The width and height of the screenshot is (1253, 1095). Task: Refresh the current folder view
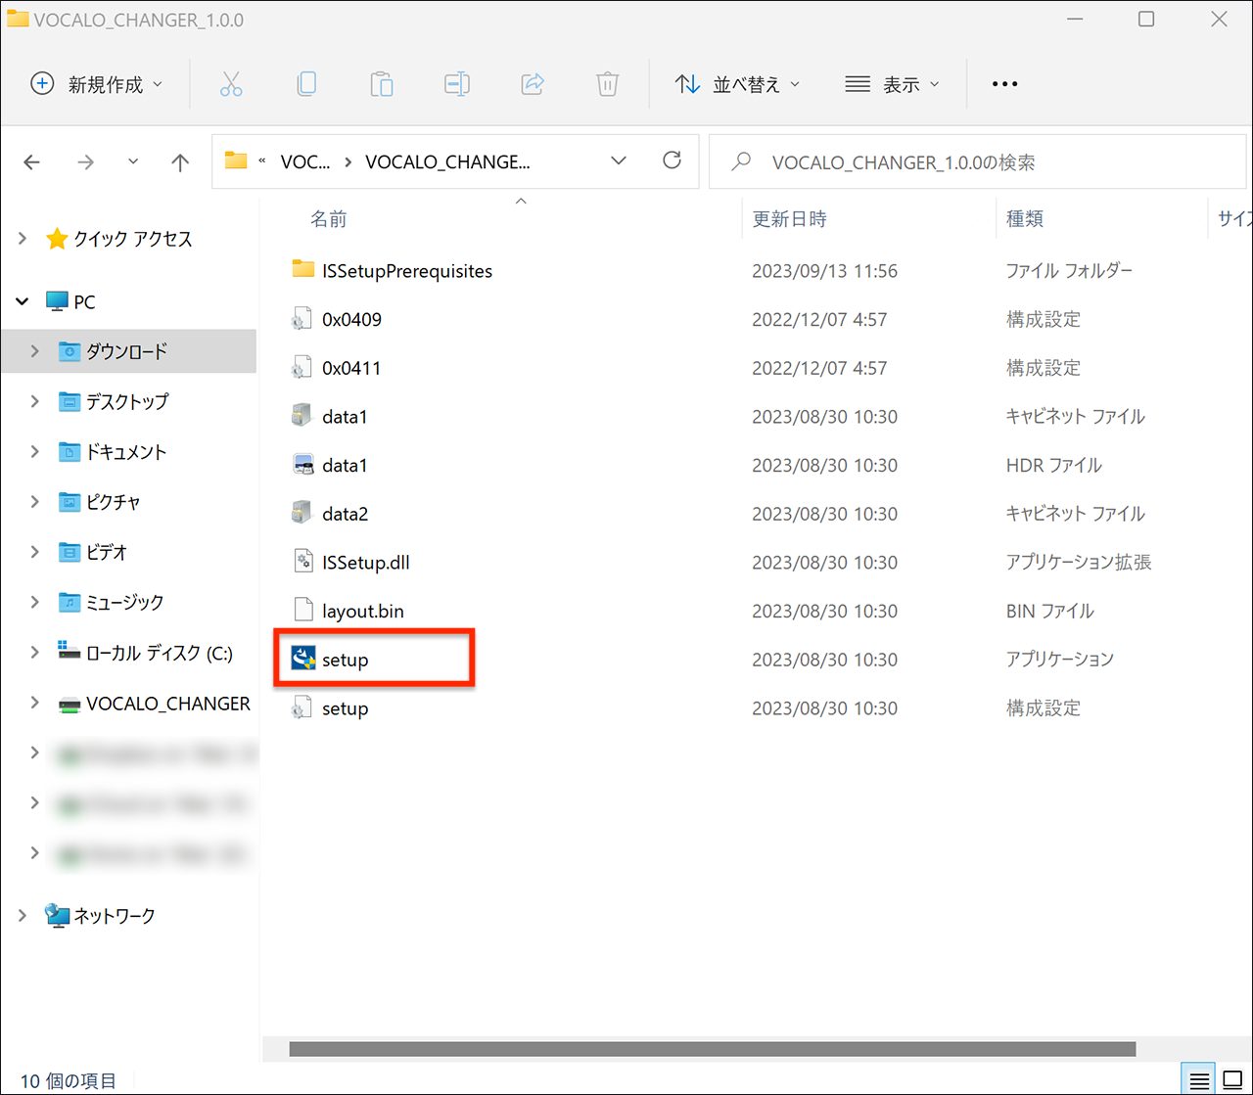pos(672,160)
